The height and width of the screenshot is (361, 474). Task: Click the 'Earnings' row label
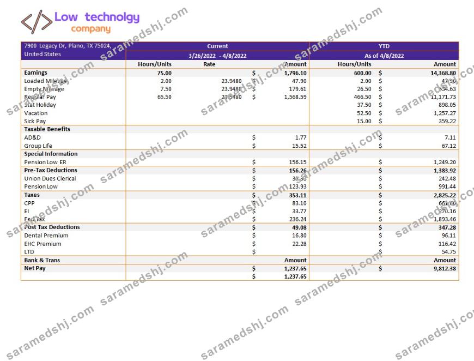tap(35, 73)
